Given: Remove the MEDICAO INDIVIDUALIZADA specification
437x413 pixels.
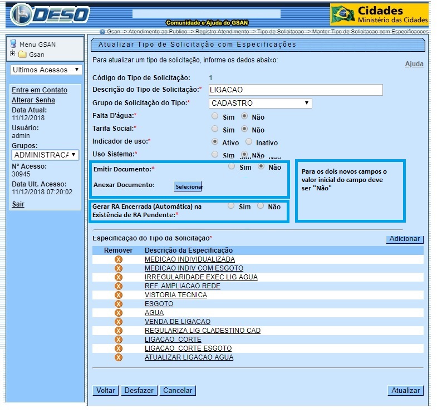Looking at the screenshot, I should tap(118, 259).
